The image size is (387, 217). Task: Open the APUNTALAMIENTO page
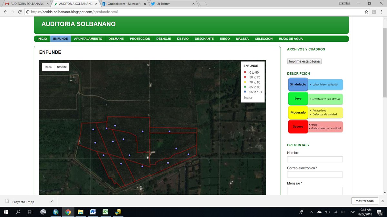tap(88, 39)
